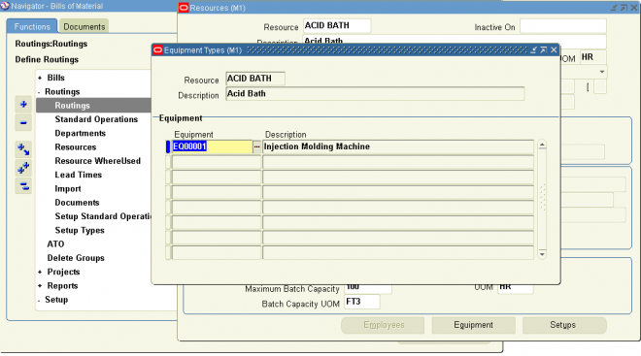Image resolution: width=641 pixels, height=356 pixels.
Task: Click the expand (+) icon in Navigator sidebar
Action: [23, 104]
